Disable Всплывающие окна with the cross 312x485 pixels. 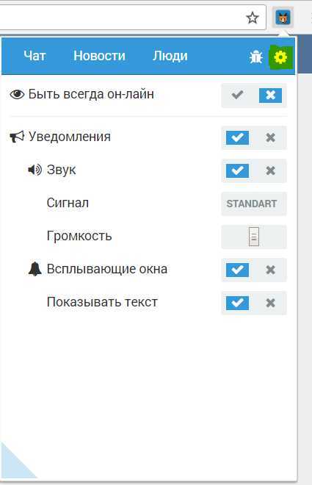[270, 270]
